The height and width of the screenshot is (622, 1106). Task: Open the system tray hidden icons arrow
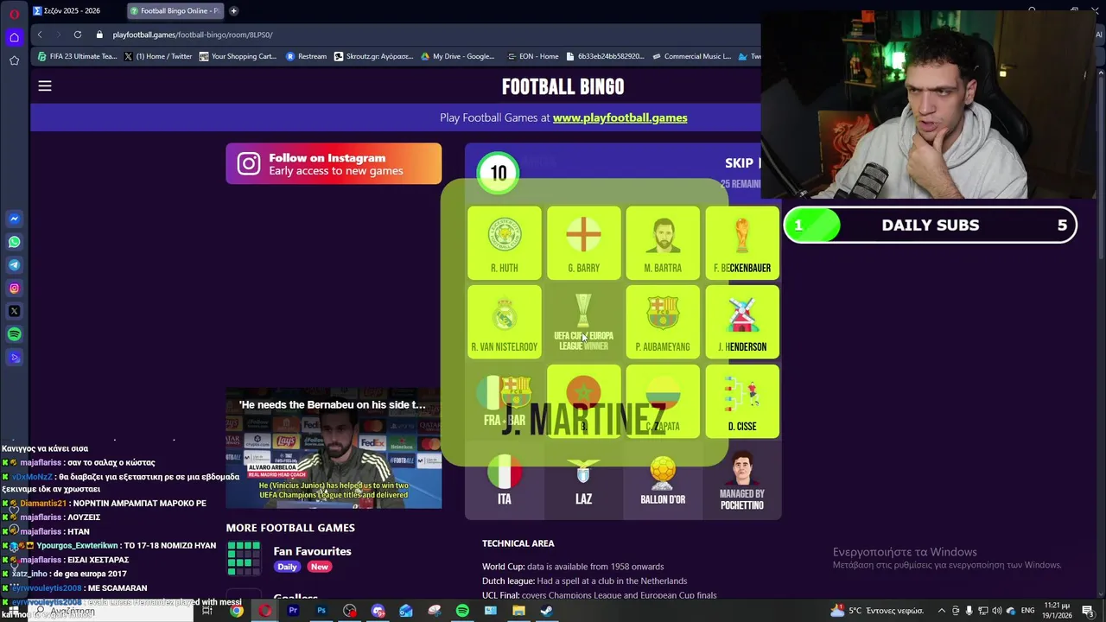(942, 611)
